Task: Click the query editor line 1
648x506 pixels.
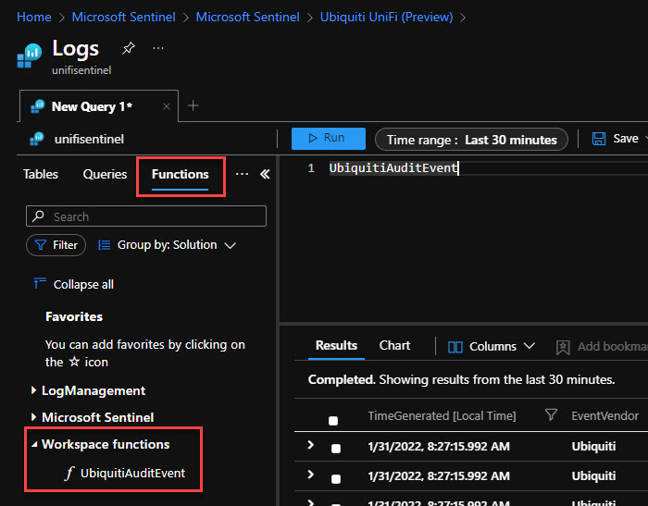Action: point(393,168)
